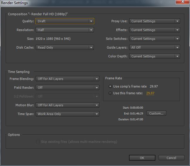Open the Quality dropdown set to Draft
Screen dimensions: 190x166
(65, 21)
